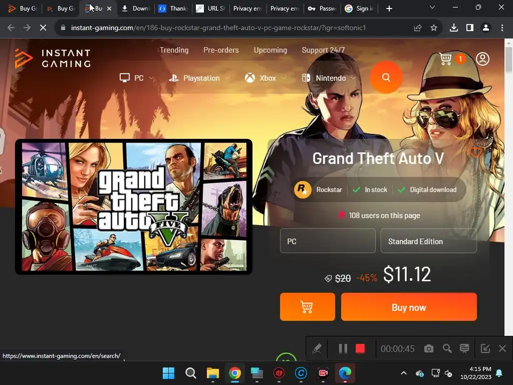Expand the Playstation platform menu

[199, 78]
